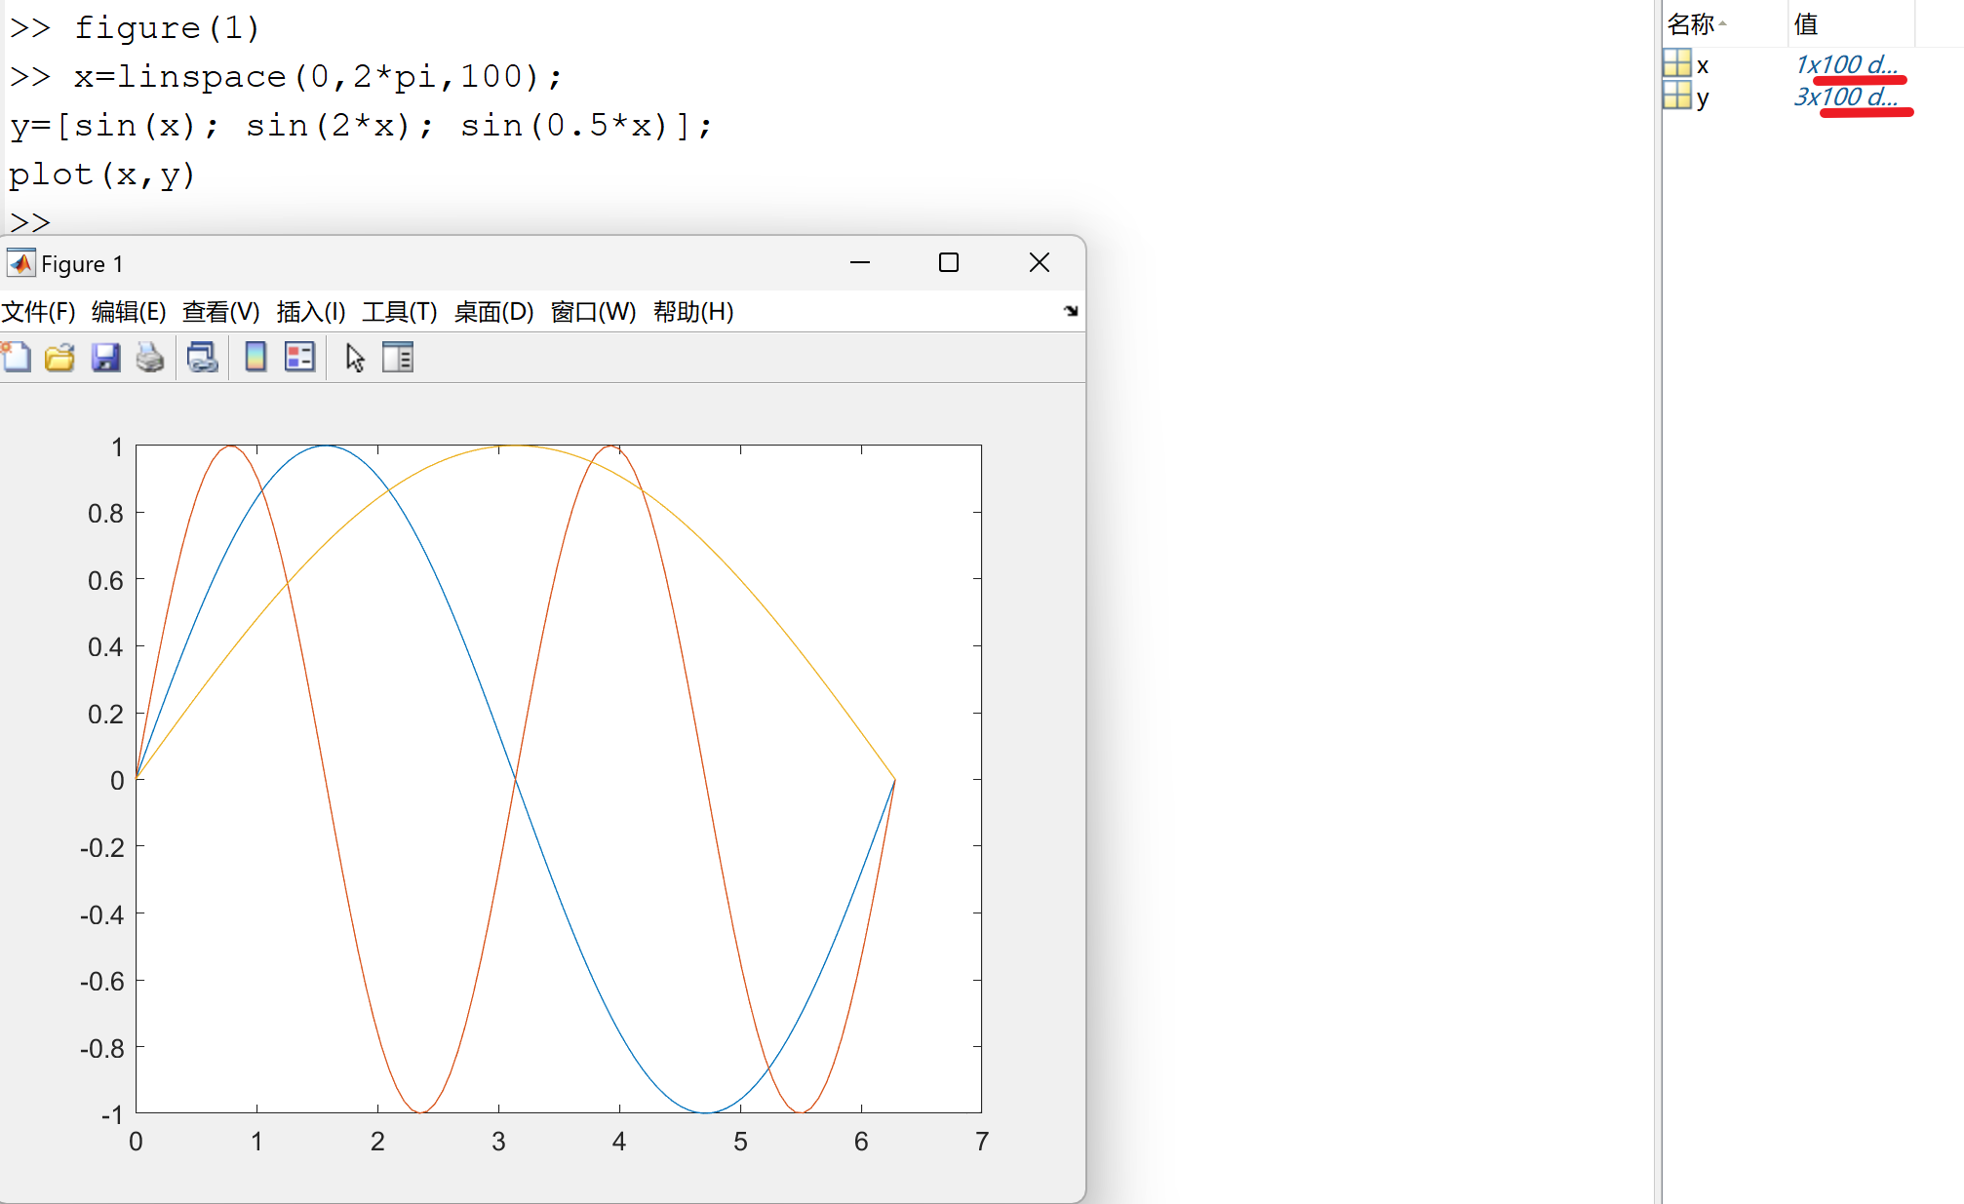Open the 编辑(E) menu

tap(129, 312)
